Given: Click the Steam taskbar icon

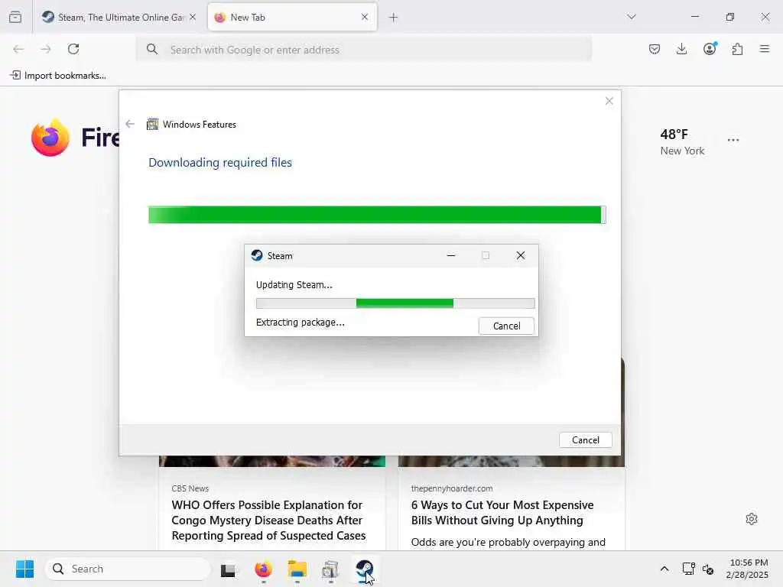Looking at the screenshot, I should (x=364, y=569).
